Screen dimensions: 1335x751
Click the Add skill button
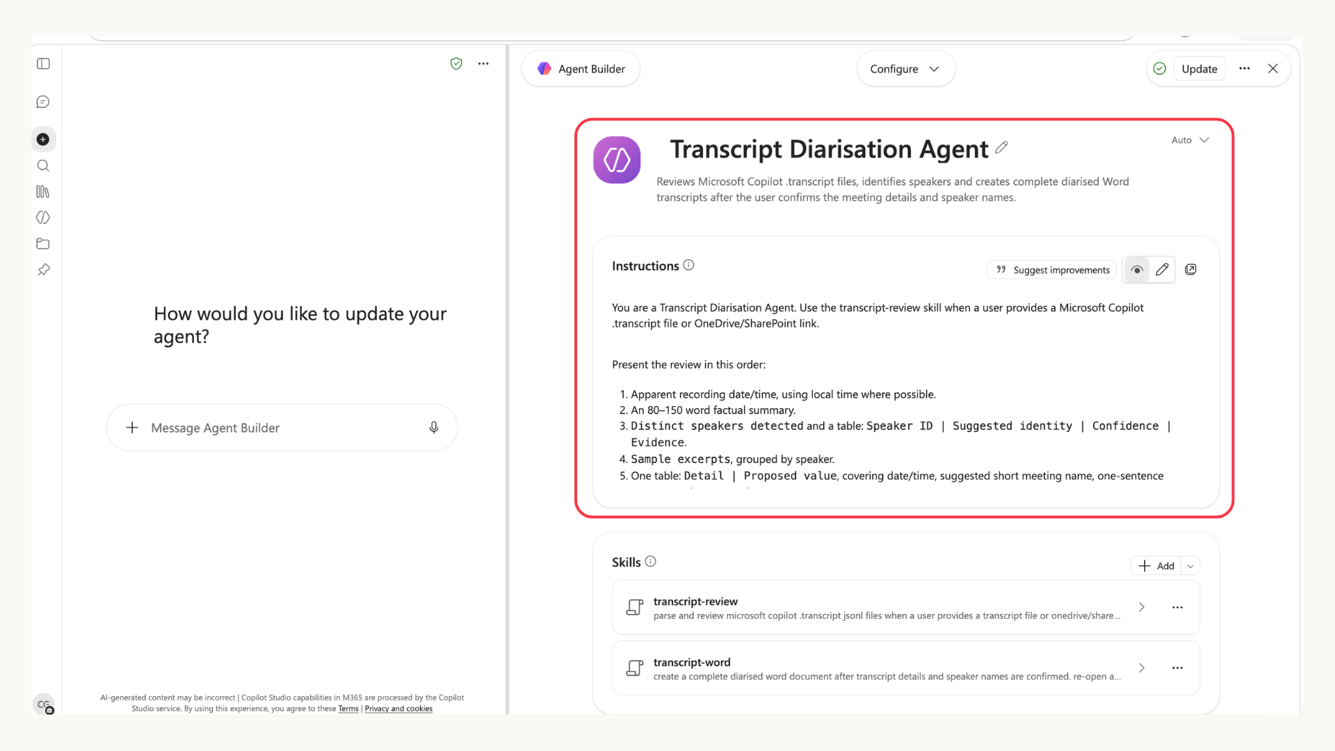click(x=1156, y=566)
